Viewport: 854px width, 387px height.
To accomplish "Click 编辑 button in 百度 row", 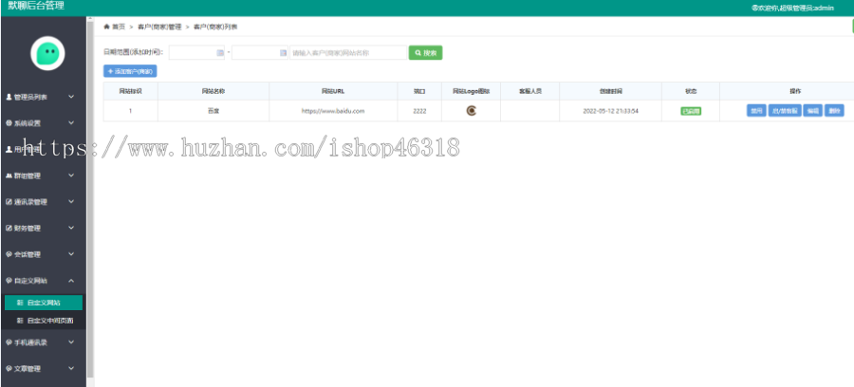I will (x=812, y=111).
